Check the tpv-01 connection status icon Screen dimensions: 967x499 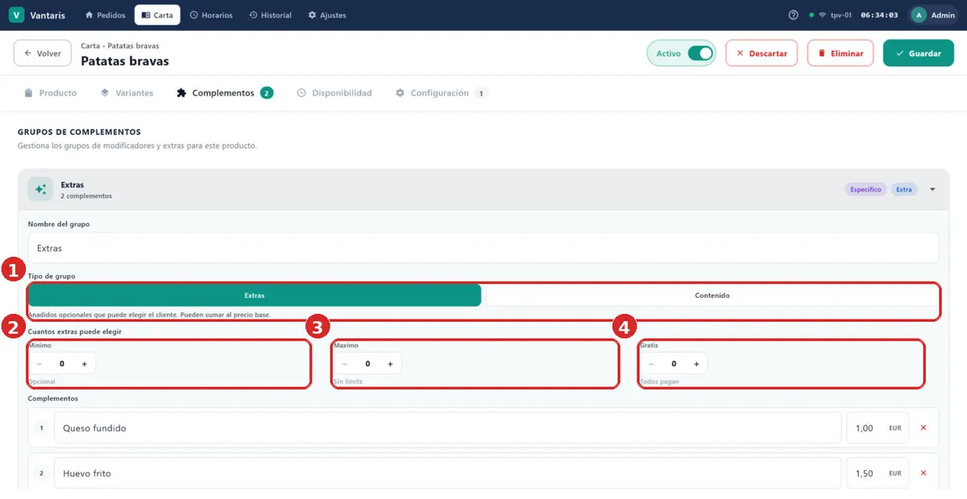coord(822,15)
